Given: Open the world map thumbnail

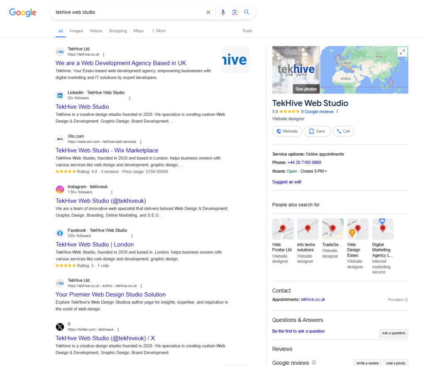Looking at the screenshot, I should [x=364, y=70].
